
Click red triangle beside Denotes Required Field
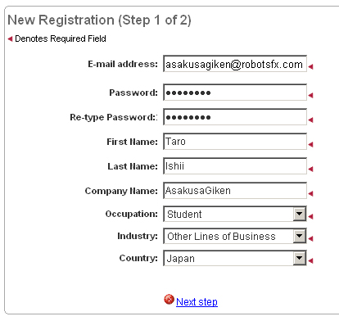[x=10, y=38]
